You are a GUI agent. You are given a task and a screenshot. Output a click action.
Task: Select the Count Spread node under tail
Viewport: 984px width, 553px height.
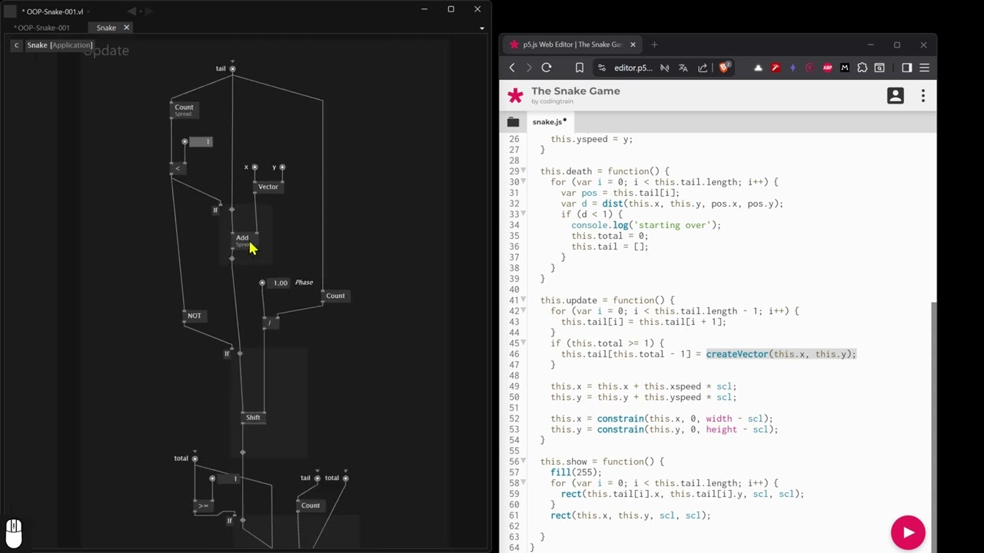pos(184,110)
